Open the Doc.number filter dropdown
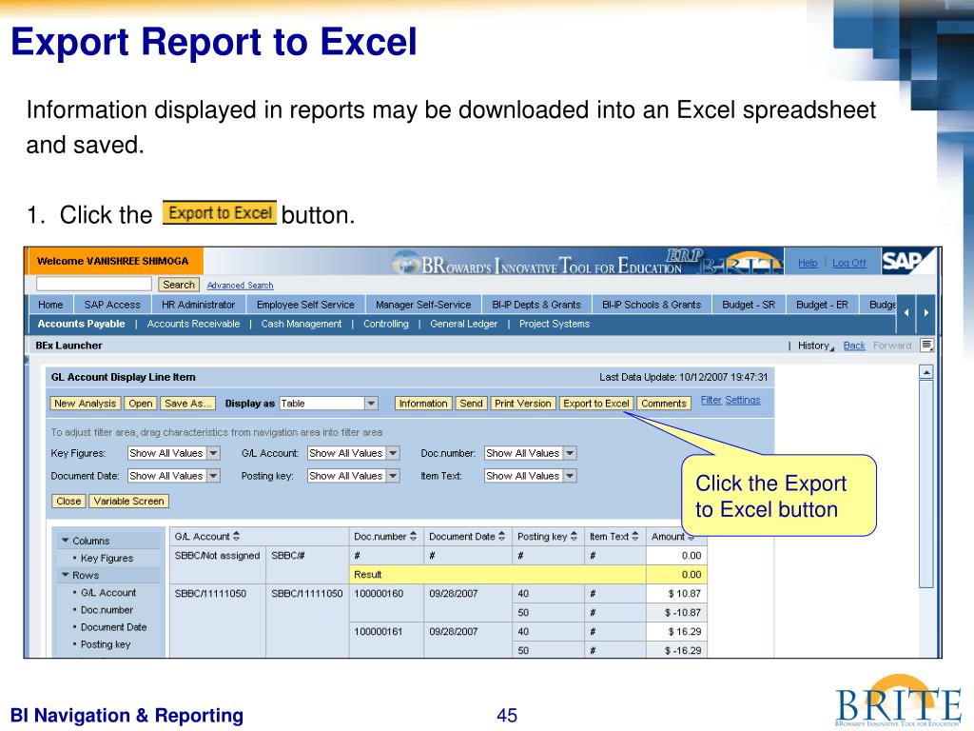This screenshot has height=731, width=974. (x=570, y=453)
